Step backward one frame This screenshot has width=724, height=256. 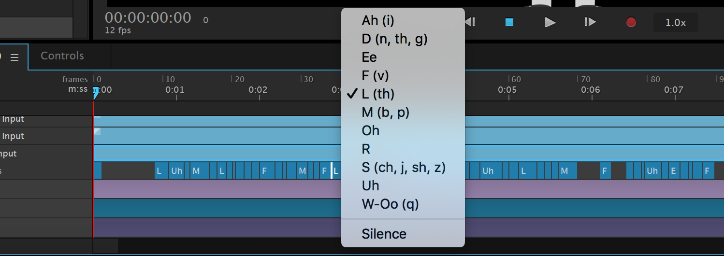[x=470, y=22]
